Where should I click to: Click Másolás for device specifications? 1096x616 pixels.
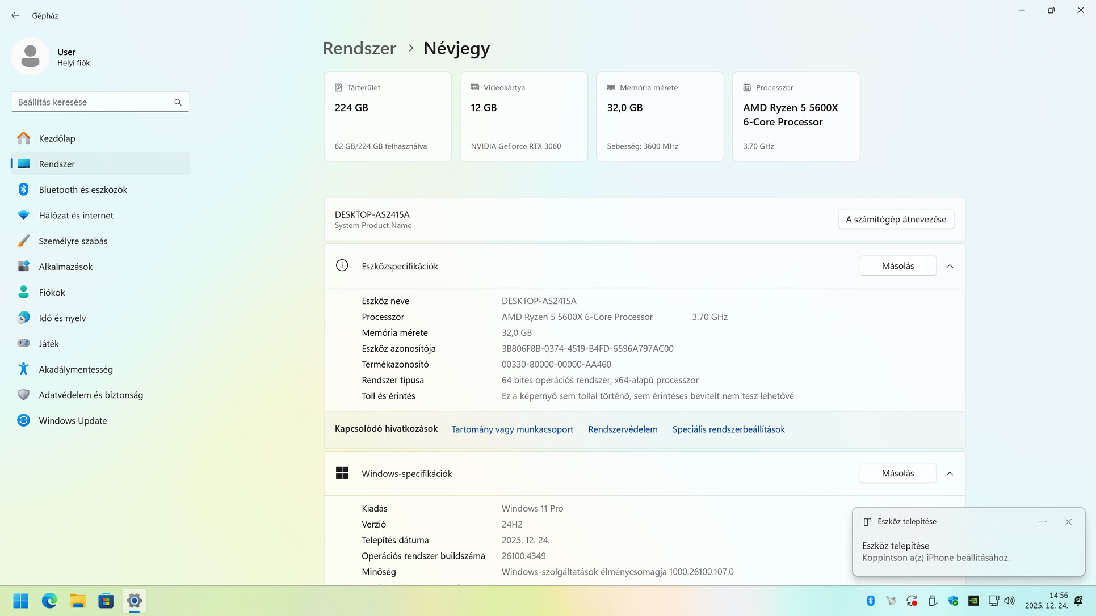(x=897, y=266)
